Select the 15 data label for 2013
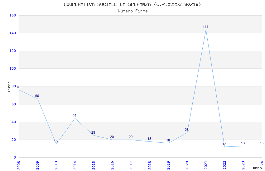The height and width of the screenshot is (171, 265). pyautogui.click(x=56, y=141)
